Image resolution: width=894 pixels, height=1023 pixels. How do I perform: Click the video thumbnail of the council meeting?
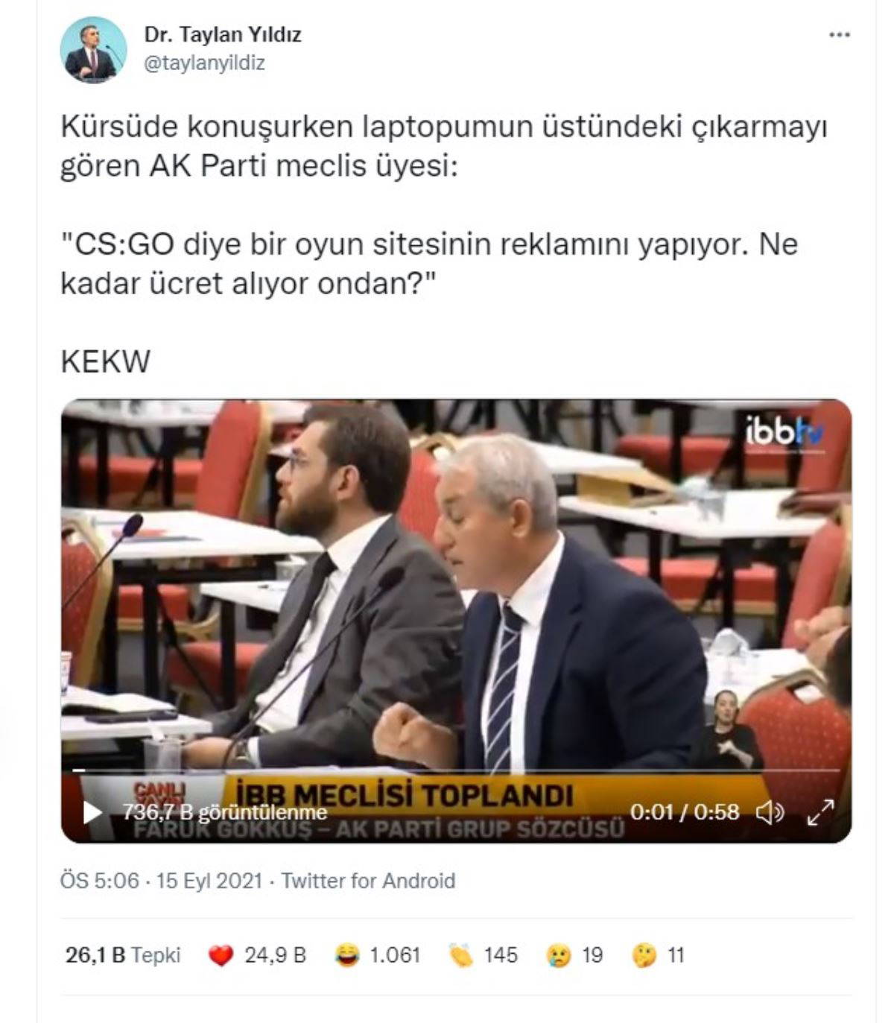pyautogui.click(x=456, y=621)
